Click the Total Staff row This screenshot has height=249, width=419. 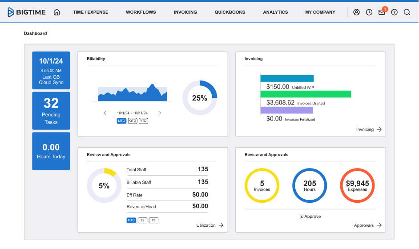pyautogui.click(x=167, y=169)
